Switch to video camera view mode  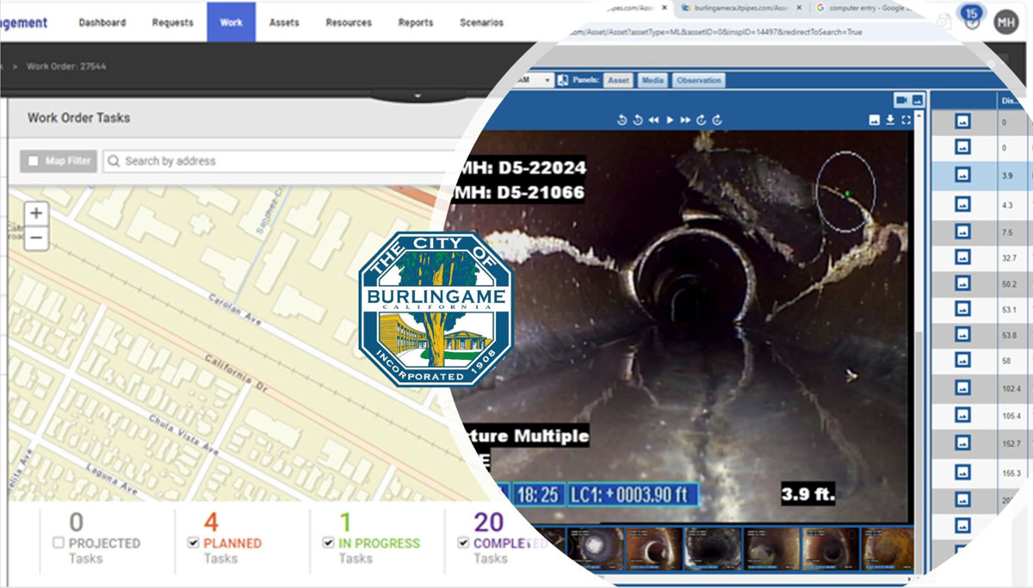[x=901, y=100]
